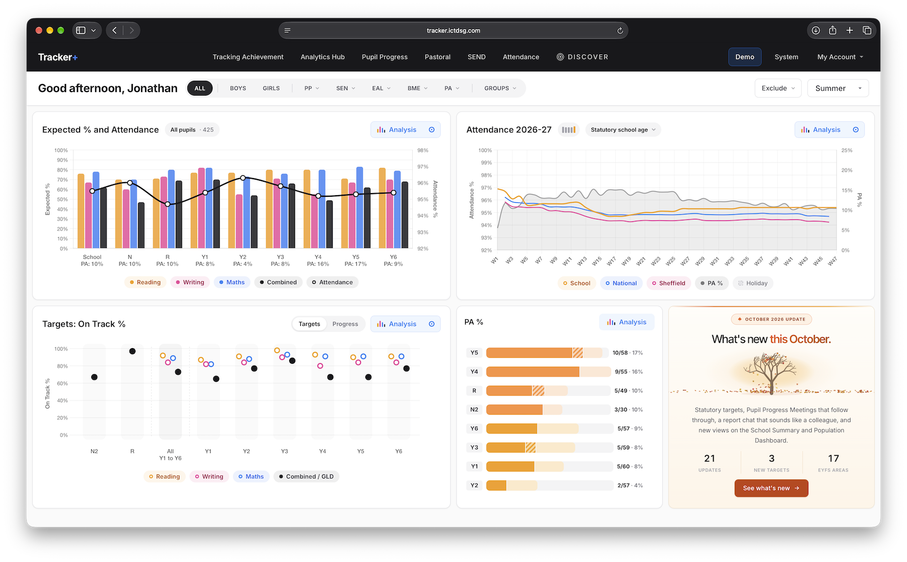The height and width of the screenshot is (562, 907).
Task: Open the Safari downloads icon
Action: click(816, 30)
